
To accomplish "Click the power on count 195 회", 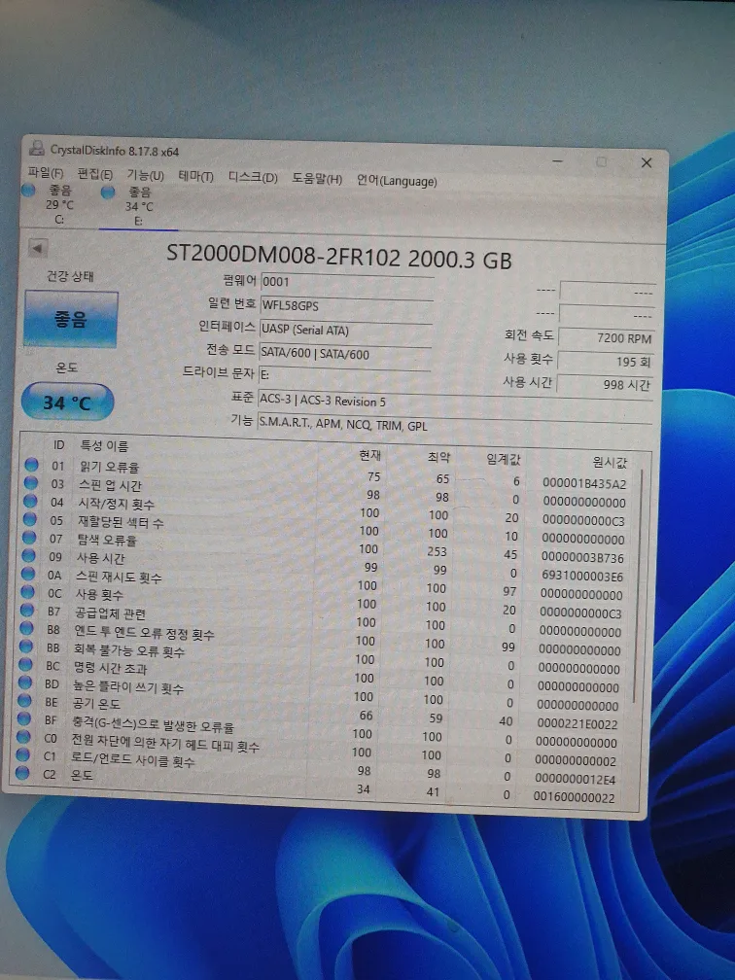I will tap(606, 362).
